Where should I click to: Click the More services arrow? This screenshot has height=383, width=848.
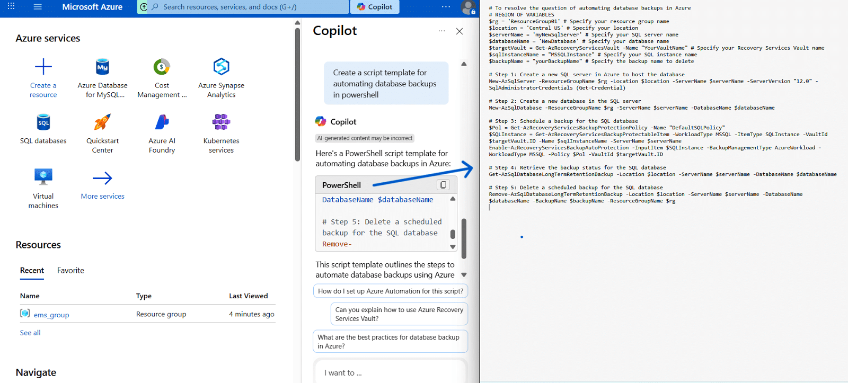click(102, 178)
